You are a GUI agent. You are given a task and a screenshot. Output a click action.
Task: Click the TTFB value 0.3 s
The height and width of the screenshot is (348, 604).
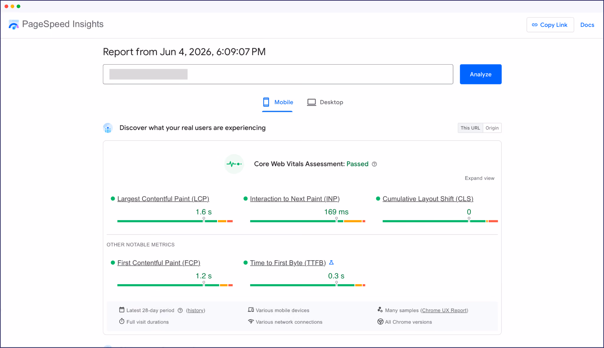(x=336, y=276)
